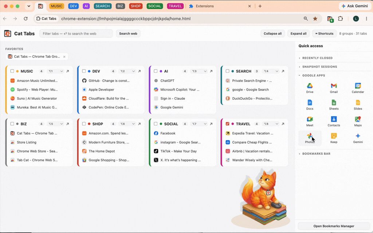Switch to the MUSIC tab group in tab strip
The image size is (373, 233).
(56, 6)
